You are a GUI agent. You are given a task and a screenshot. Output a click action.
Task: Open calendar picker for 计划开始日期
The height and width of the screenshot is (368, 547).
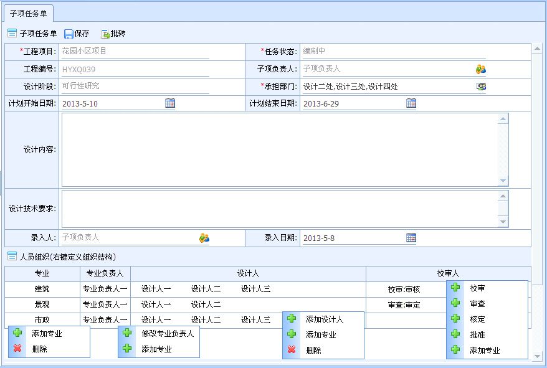point(170,103)
